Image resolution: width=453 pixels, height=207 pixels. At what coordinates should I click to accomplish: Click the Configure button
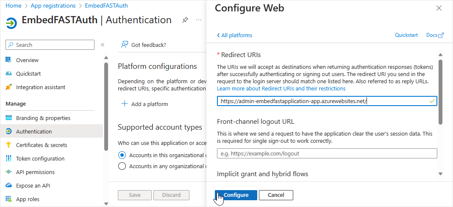click(x=236, y=195)
